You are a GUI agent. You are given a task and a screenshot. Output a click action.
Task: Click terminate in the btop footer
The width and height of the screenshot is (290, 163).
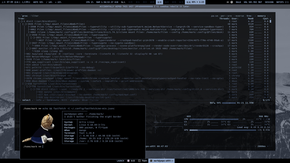[53, 100]
